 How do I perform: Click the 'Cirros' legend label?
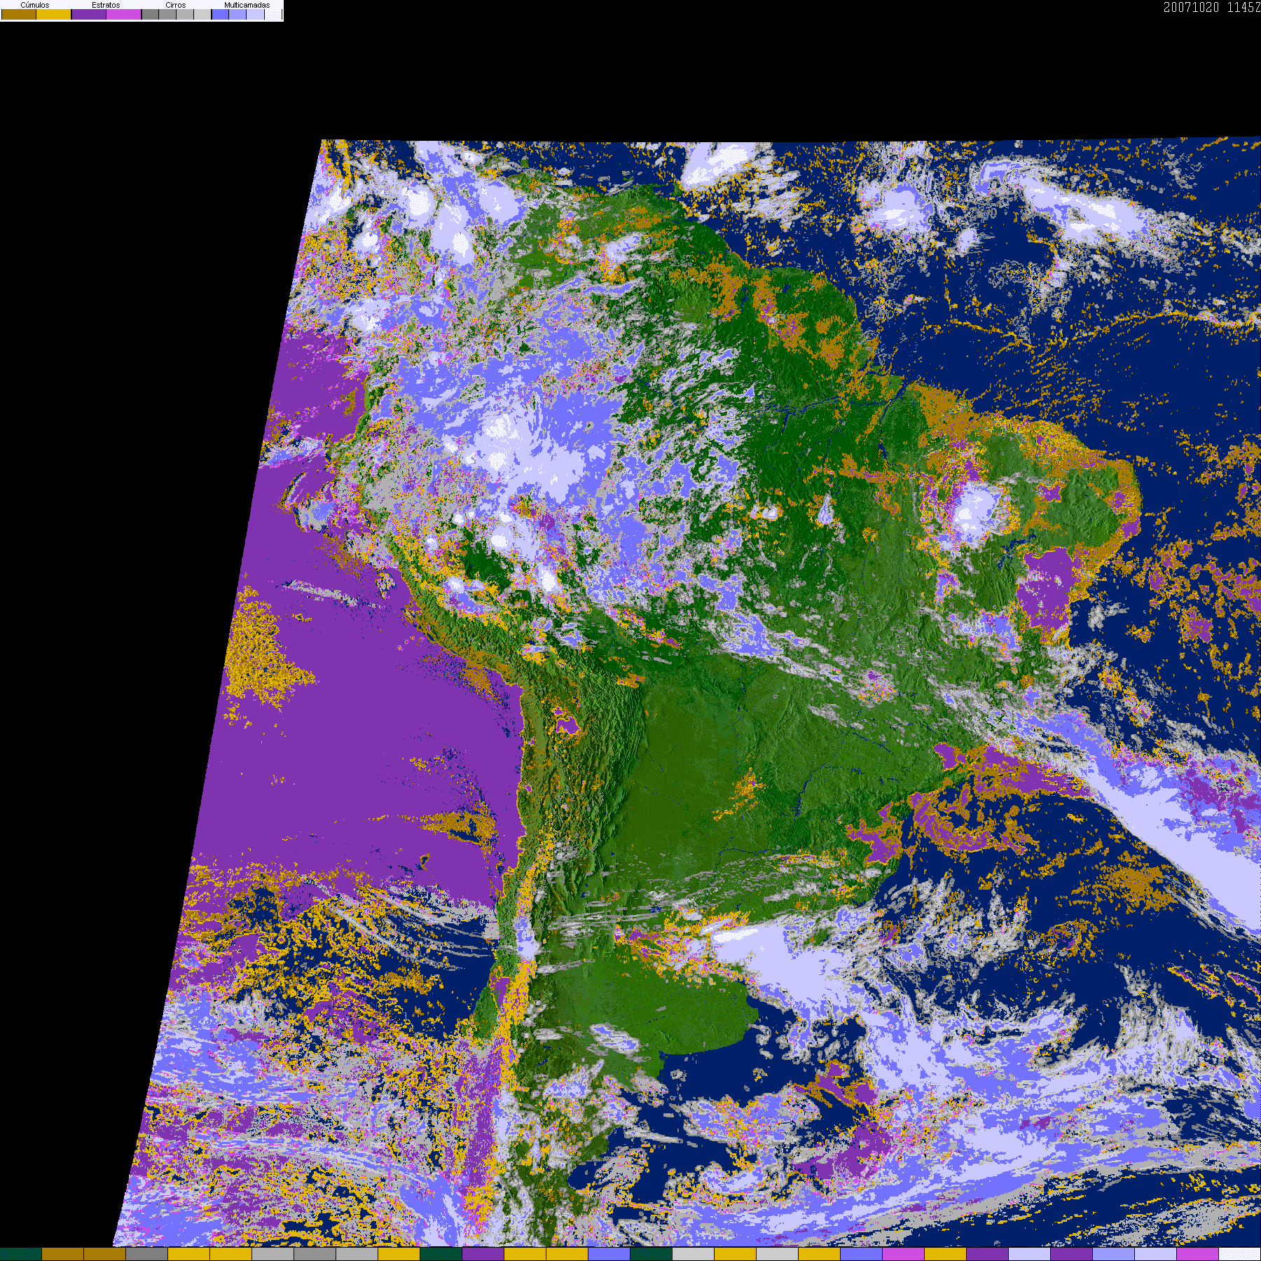coord(176,5)
